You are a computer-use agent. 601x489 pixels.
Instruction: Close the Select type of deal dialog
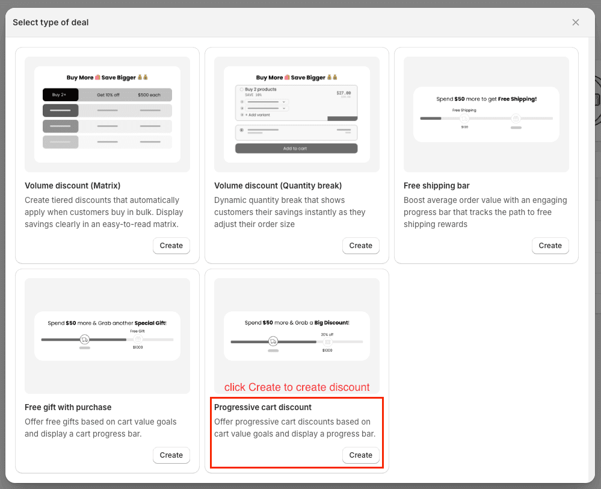575,22
